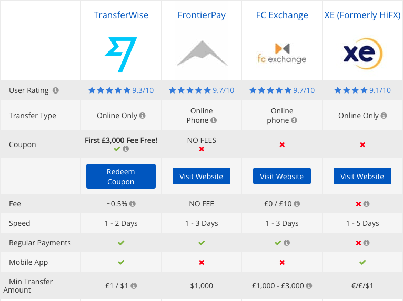The width and height of the screenshot is (403, 301).
Task: Click the 'NO FEE' fee cell
Action: point(201,204)
